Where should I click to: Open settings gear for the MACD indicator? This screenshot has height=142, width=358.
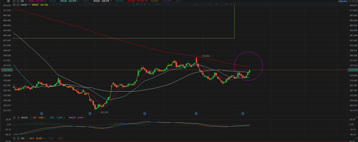point(14,118)
